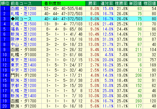Select the 単回値 value 260
The height and width of the screenshot is (109, 157).
pos(138,101)
